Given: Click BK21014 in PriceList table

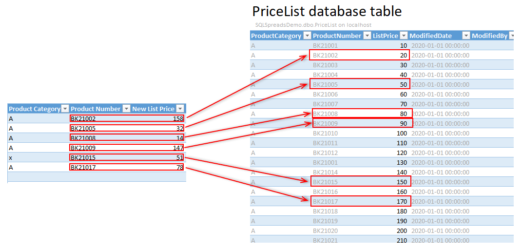Looking at the screenshot, I should tap(325, 173).
